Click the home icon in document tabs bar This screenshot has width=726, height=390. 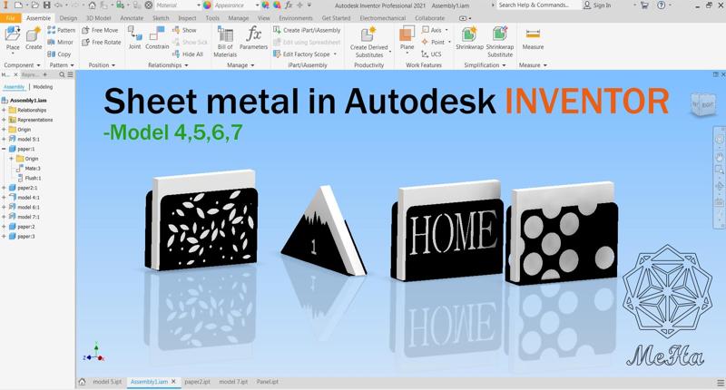[x=82, y=382]
